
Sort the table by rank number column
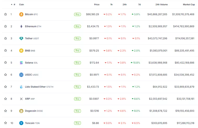point(14,4)
